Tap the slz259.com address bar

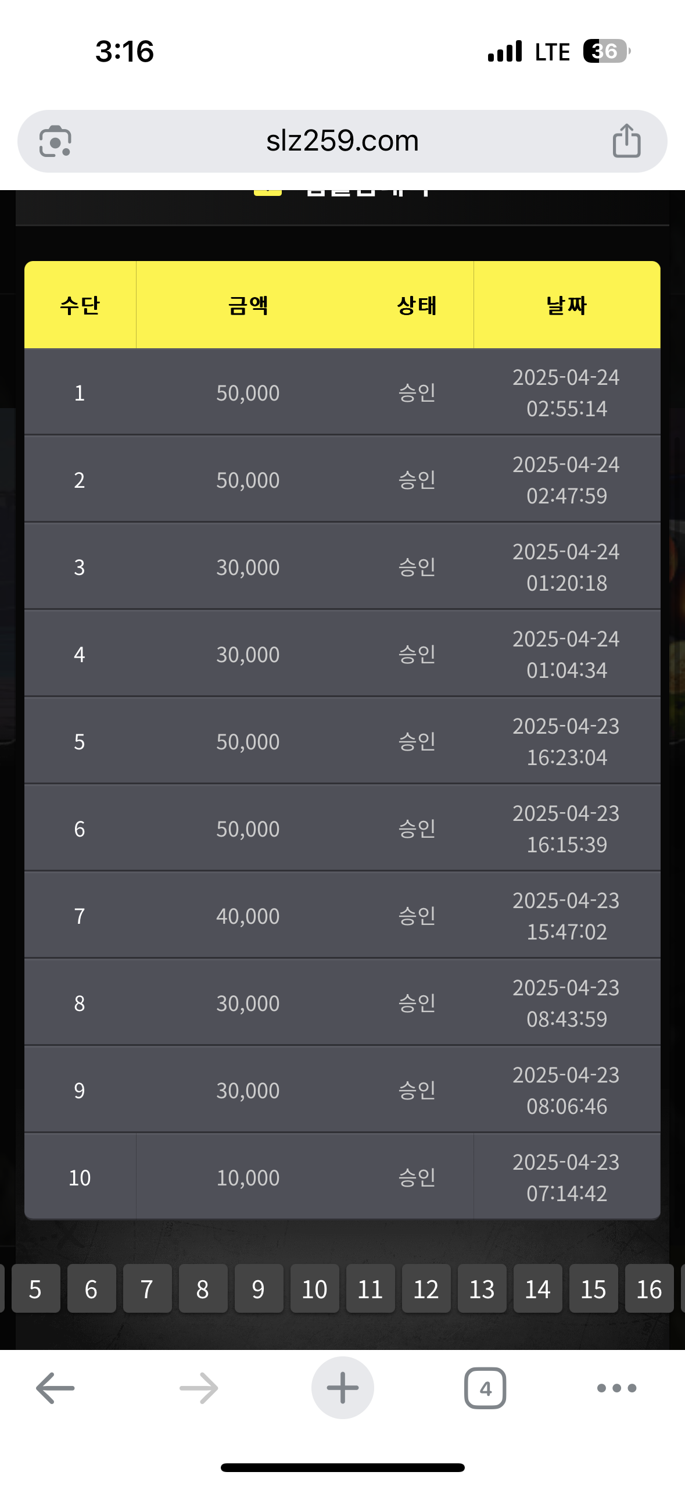click(342, 141)
